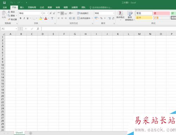176x135 pixels.
Task: Apply the yellow Fill Color bucket
Action: pyautogui.click(x=40, y=18)
